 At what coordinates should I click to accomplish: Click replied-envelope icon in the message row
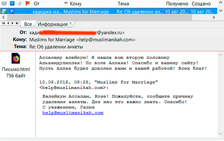pos(4,11)
